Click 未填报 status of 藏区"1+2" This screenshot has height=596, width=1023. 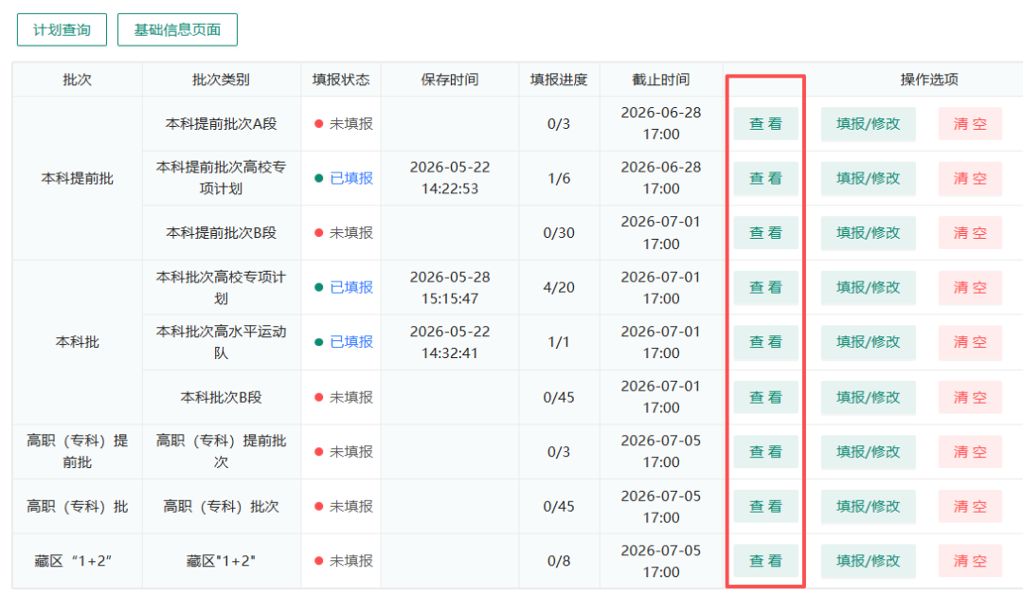[351, 561]
